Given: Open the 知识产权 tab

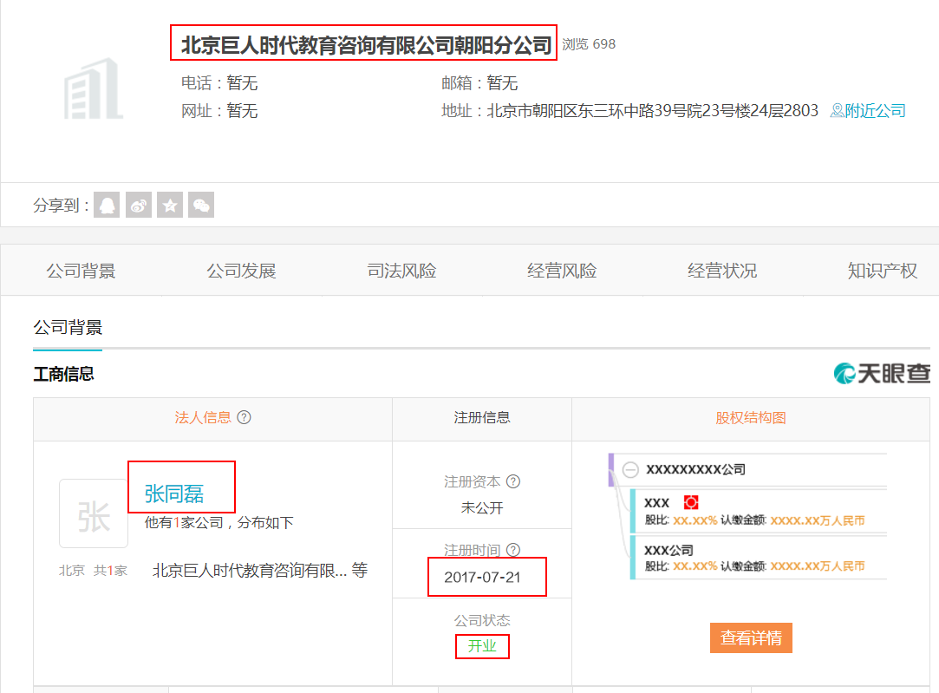Looking at the screenshot, I should (x=882, y=271).
